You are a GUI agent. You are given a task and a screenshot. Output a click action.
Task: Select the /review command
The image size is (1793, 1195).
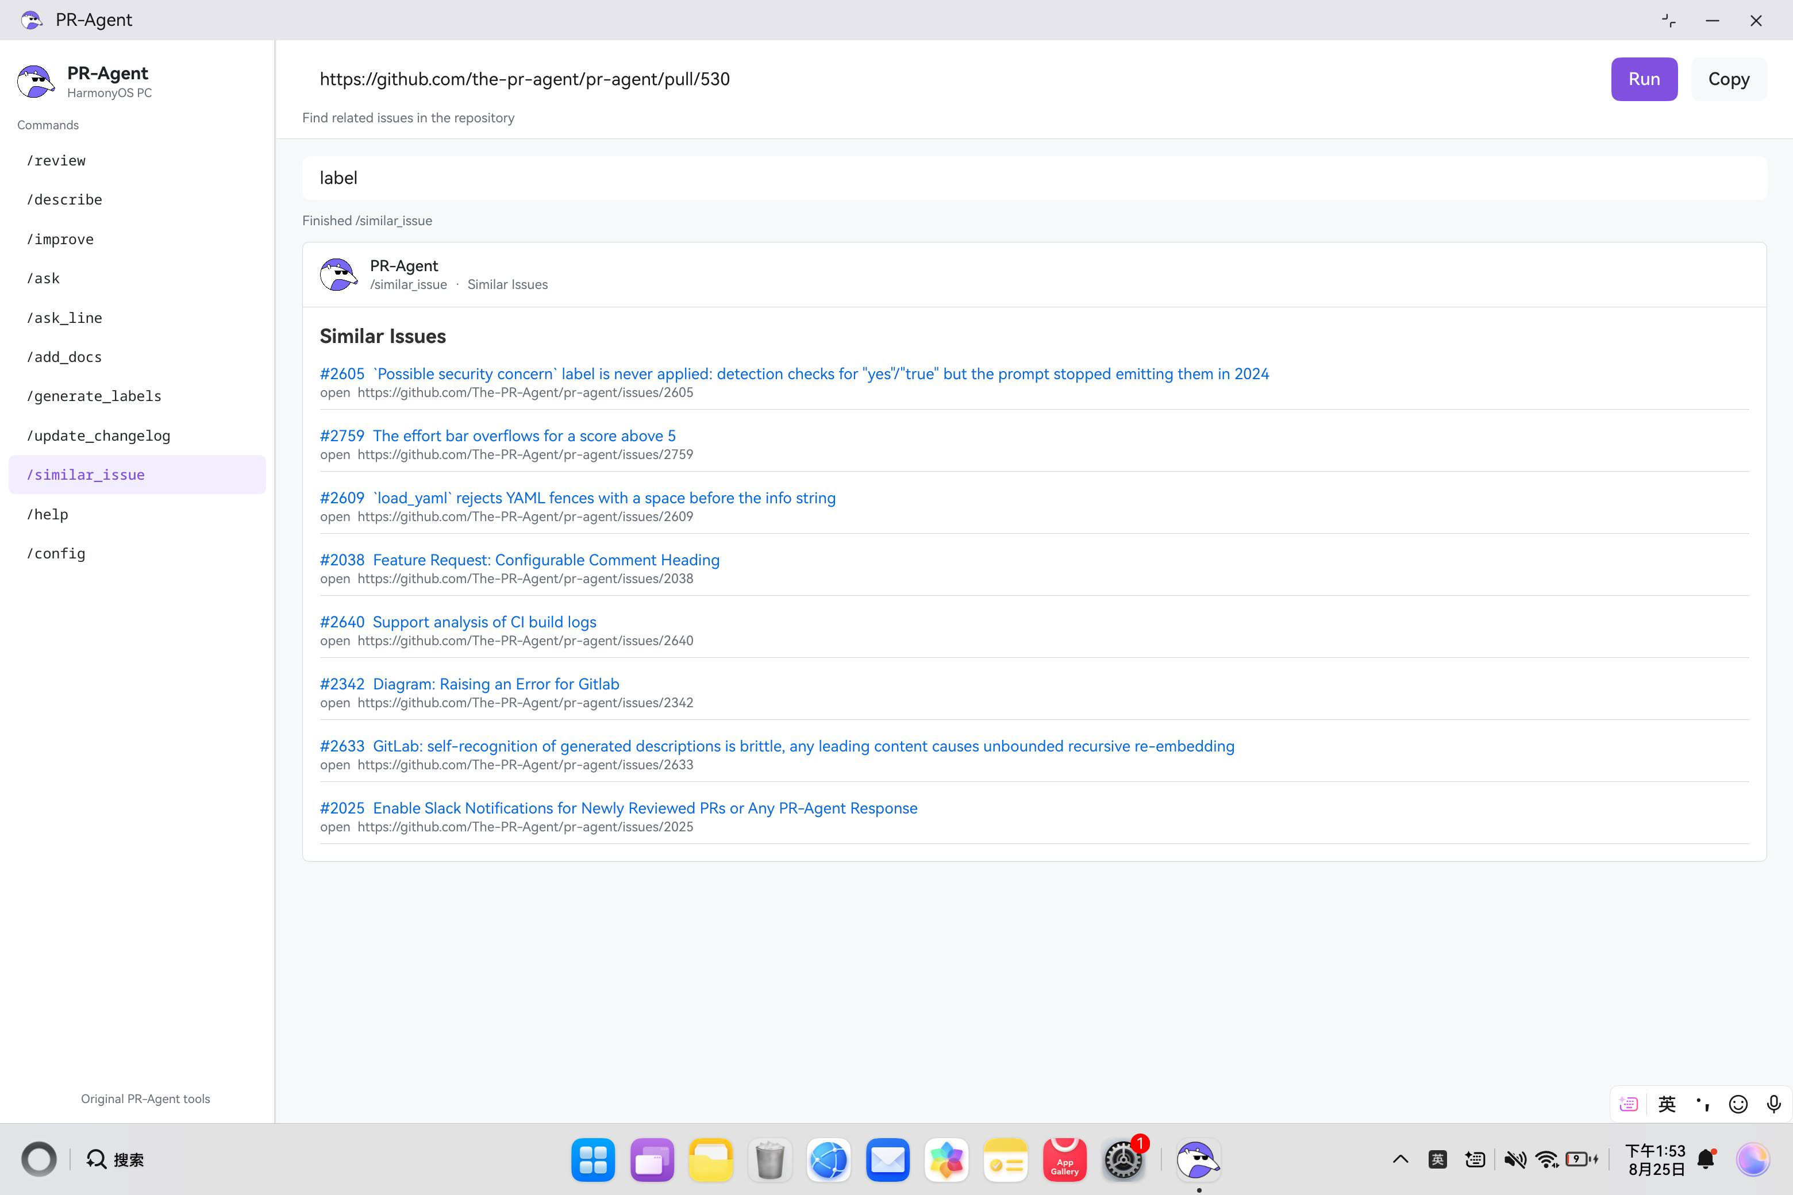tap(137, 161)
